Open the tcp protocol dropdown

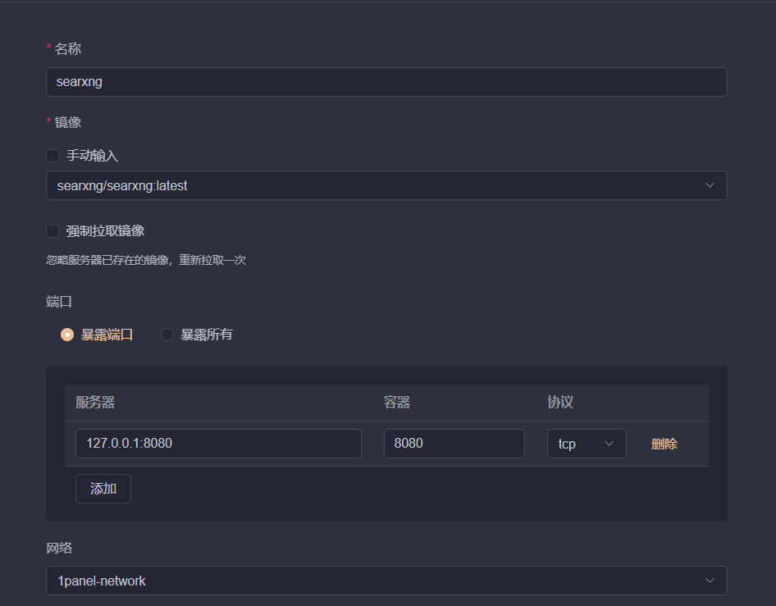click(x=587, y=444)
